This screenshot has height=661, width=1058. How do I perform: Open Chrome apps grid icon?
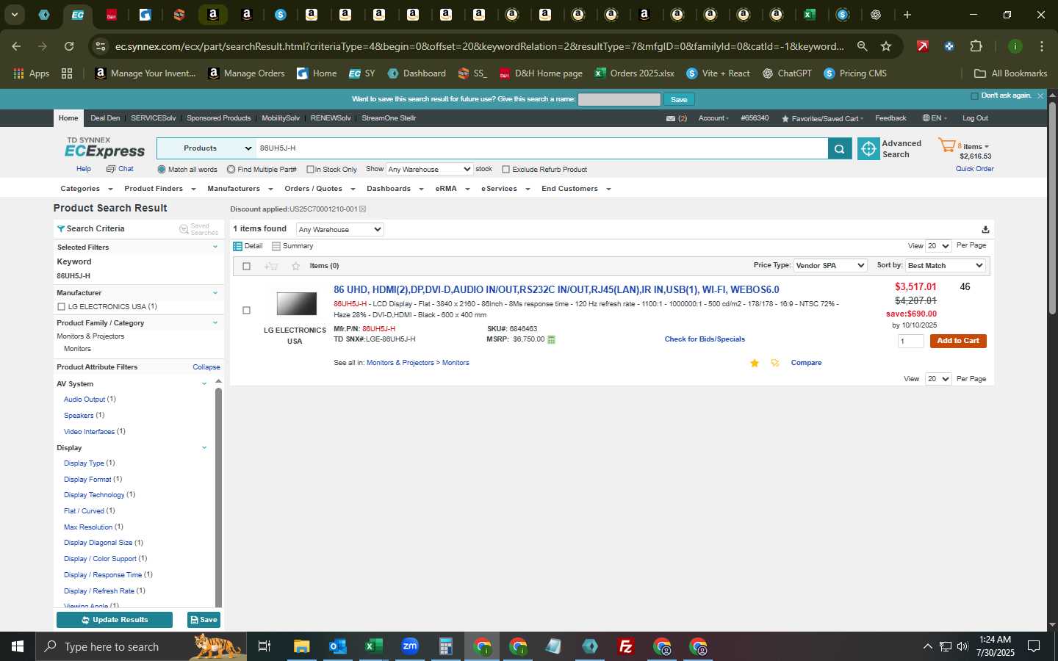click(67, 73)
